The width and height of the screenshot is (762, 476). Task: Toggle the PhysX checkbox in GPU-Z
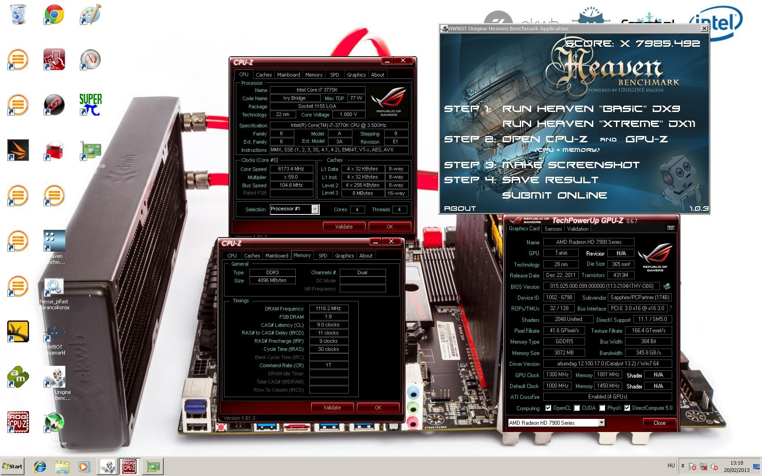pos(602,408)
